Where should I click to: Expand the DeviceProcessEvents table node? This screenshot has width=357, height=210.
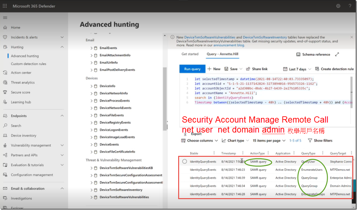pos(92,101)
